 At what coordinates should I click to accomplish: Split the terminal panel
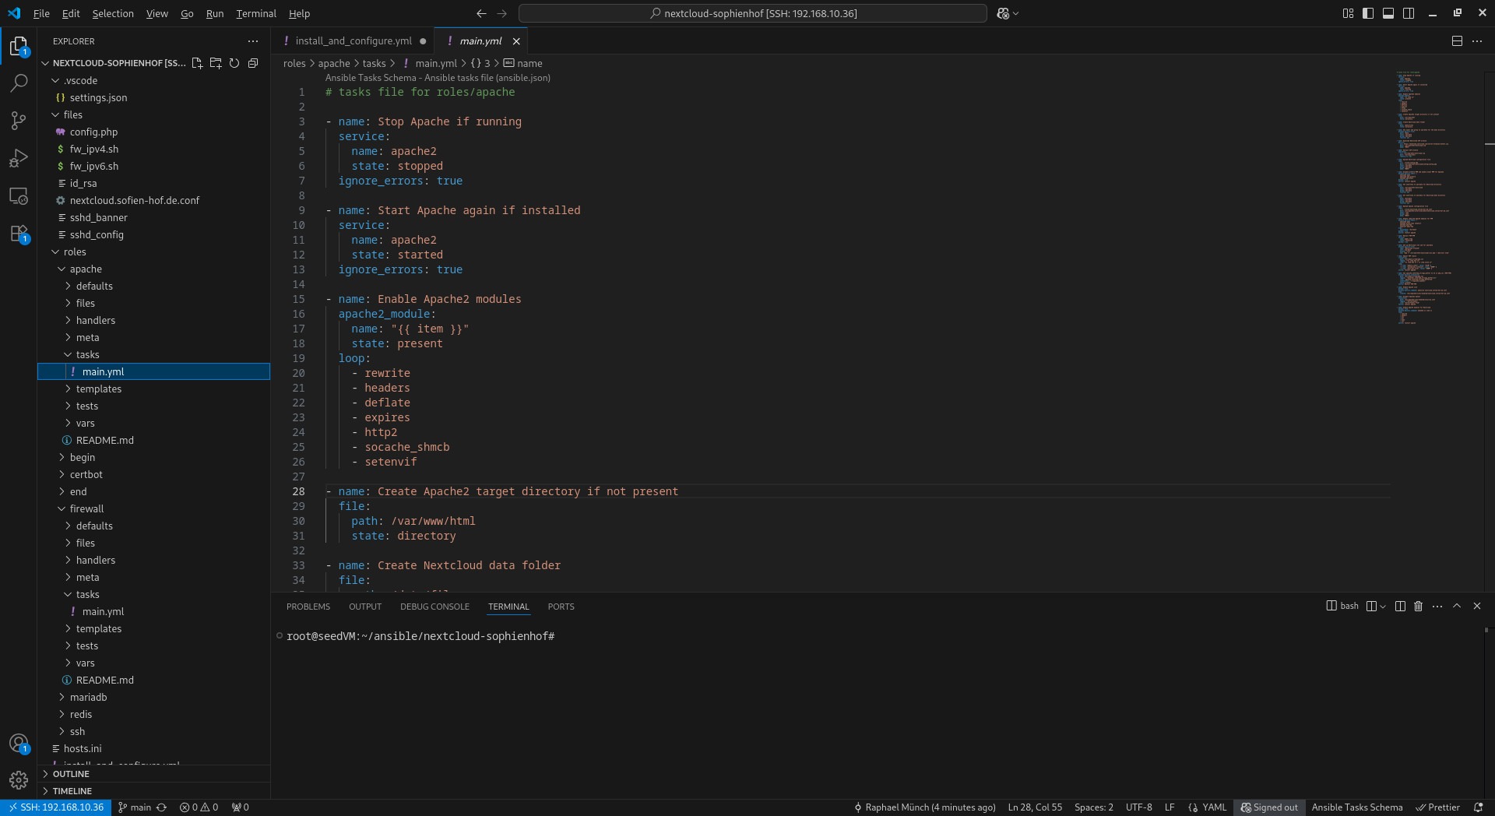pos(1400,606)
